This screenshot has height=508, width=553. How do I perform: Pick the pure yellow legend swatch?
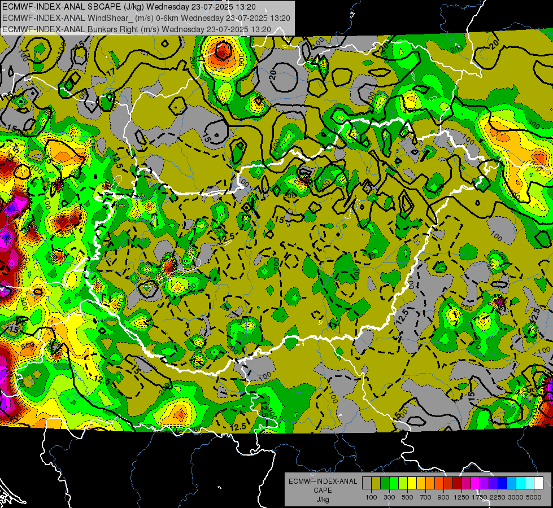(412, 483)
